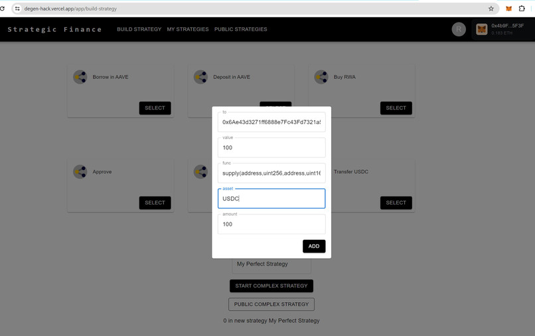Click the Buy RWA label
535x336 pixels.
click(344, 77)
